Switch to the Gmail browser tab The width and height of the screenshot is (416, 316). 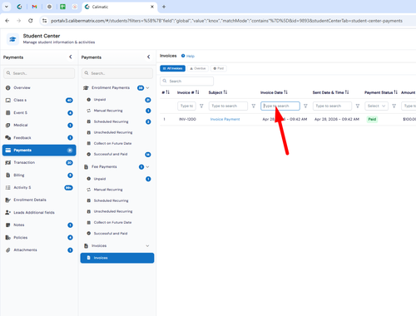(34, 7)
